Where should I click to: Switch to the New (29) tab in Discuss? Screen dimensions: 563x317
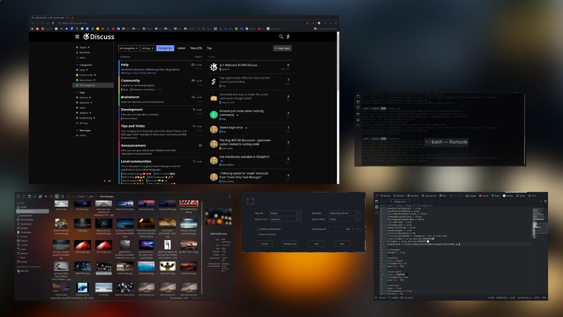point(196,48)
